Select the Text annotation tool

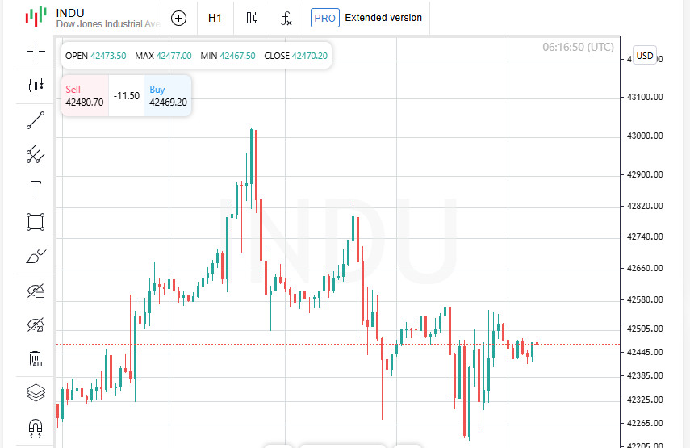(x=36, y=188)
